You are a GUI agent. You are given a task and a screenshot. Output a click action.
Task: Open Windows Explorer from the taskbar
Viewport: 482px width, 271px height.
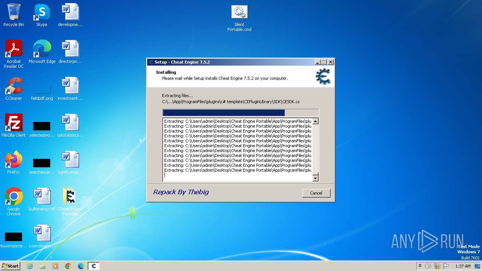tap(43, 266)
